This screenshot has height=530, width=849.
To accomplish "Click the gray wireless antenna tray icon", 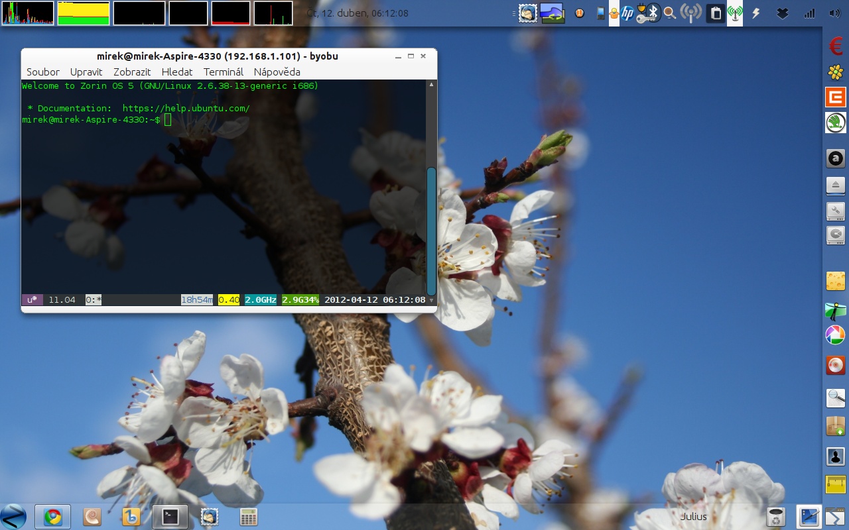I will (691, 13).
